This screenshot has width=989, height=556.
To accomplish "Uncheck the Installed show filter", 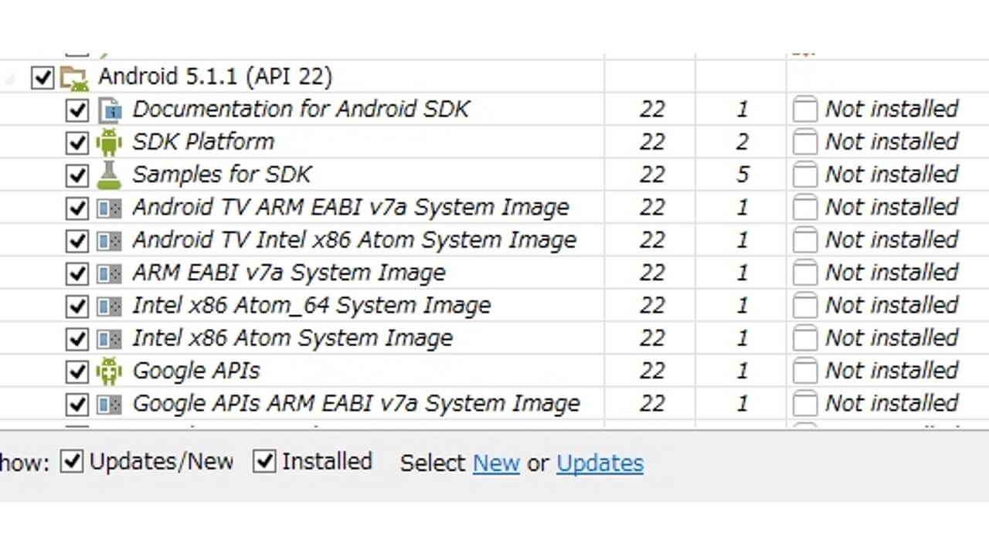I will [x=265, y=461].
